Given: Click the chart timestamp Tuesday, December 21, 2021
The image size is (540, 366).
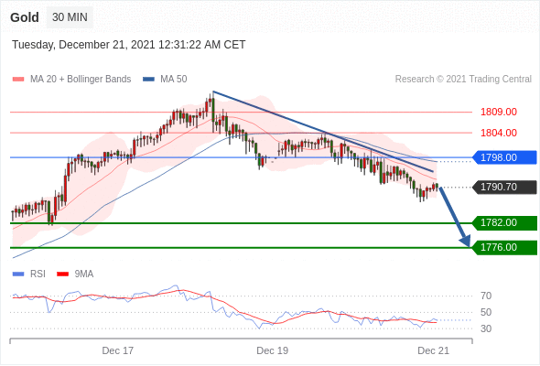Looking at the screenshot, I should tap(129, 45).
